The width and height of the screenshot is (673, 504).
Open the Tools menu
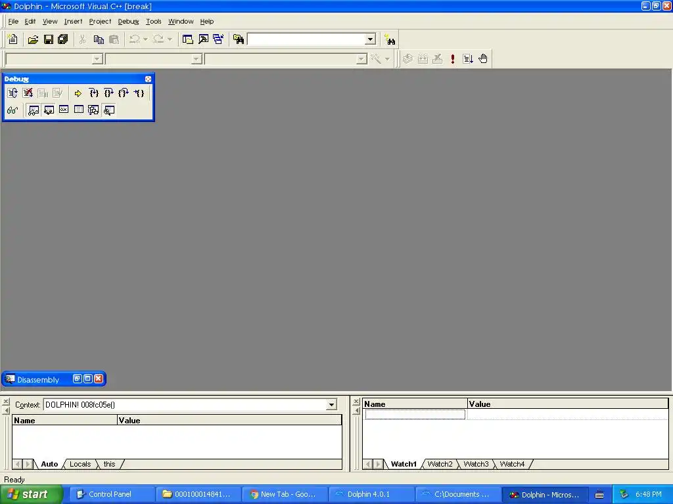pyautogui.click(x=153, y=22)
